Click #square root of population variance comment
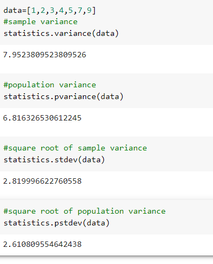 (85, 212)
